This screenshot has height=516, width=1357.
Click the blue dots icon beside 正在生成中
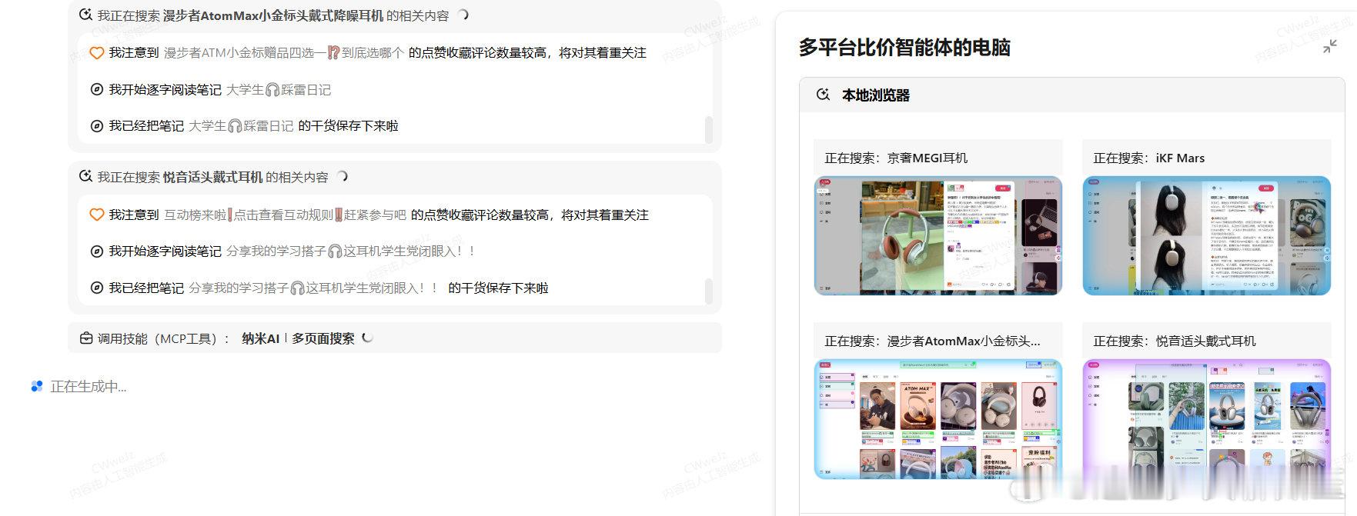[x=36, y=386]
